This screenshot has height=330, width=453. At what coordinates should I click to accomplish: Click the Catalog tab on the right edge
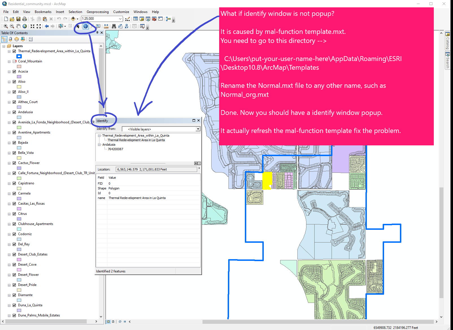coord(448,41)
